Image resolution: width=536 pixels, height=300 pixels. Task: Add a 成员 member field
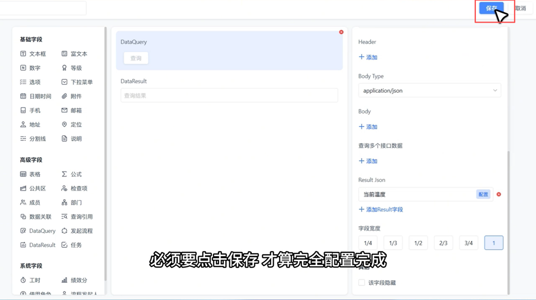pyautogui.click(x=30, y=203)
